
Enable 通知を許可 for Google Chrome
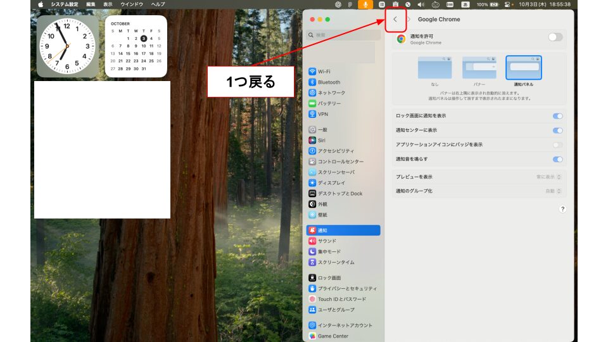coord(555,37)
